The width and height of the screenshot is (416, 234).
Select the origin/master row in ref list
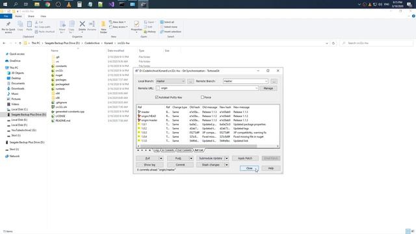tap(207, 120)
